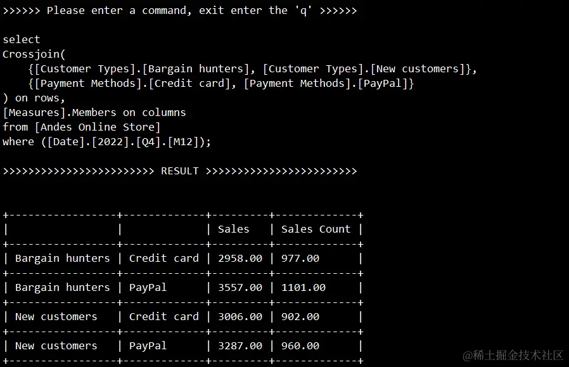The image size is (569, 367).
Task: Click the RESULT separator line
Action: point(180,171)
